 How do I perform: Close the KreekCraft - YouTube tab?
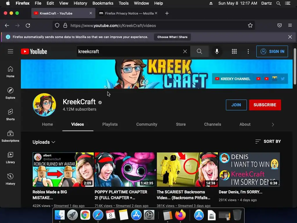pos(91,13)
